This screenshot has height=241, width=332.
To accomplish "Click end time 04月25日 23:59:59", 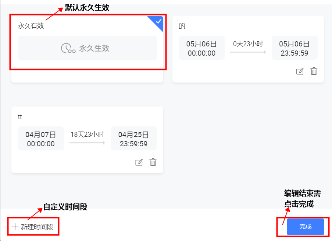I will click(x=133, y=139).
